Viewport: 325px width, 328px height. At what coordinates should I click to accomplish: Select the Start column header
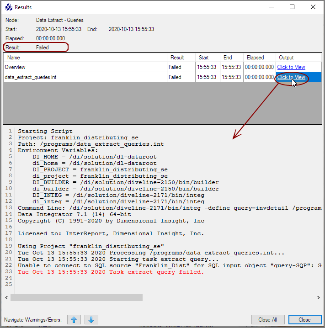point(208,58)
